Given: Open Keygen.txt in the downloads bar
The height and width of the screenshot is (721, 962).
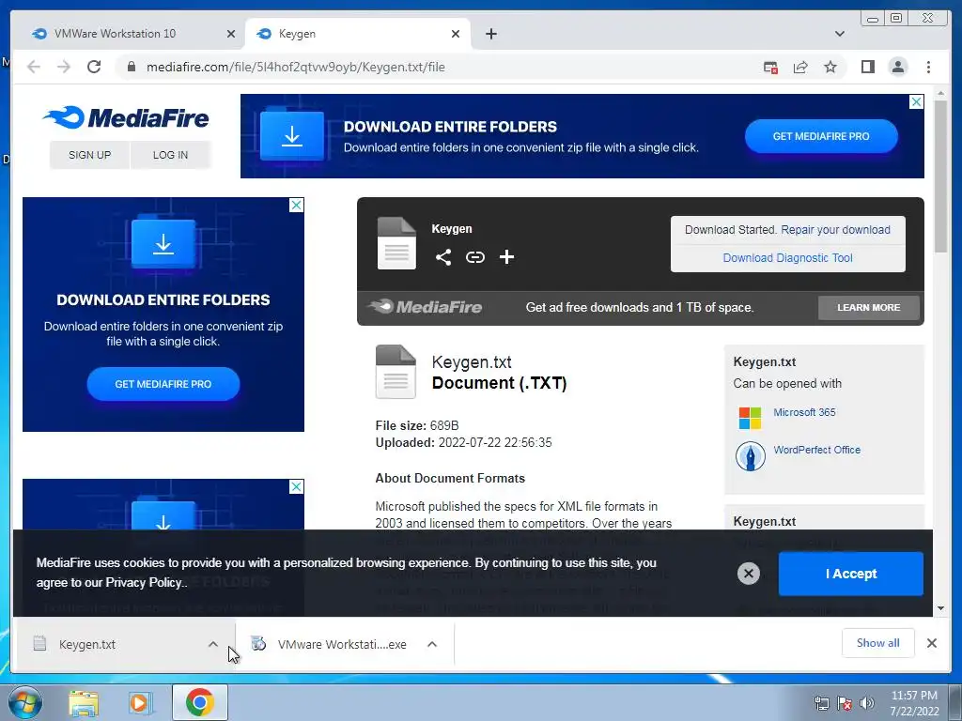Looking at the screenshot, I should point(87,644).
